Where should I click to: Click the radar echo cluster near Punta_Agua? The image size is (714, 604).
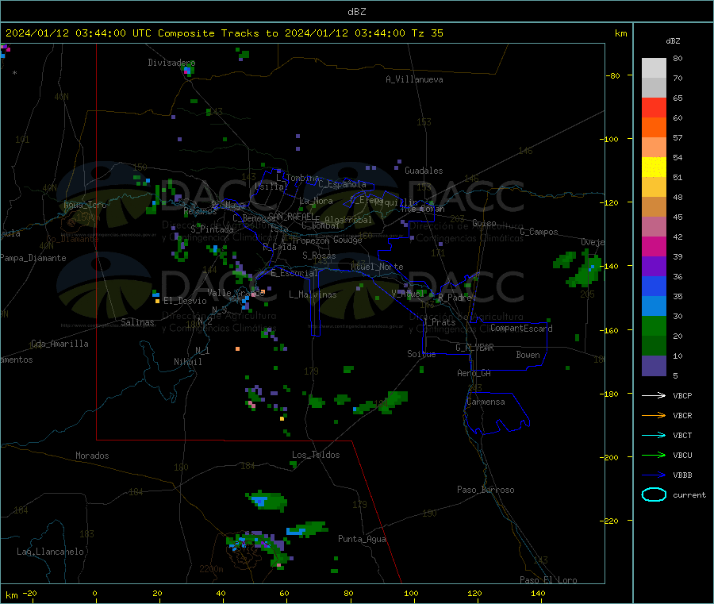tap(307, 529)
